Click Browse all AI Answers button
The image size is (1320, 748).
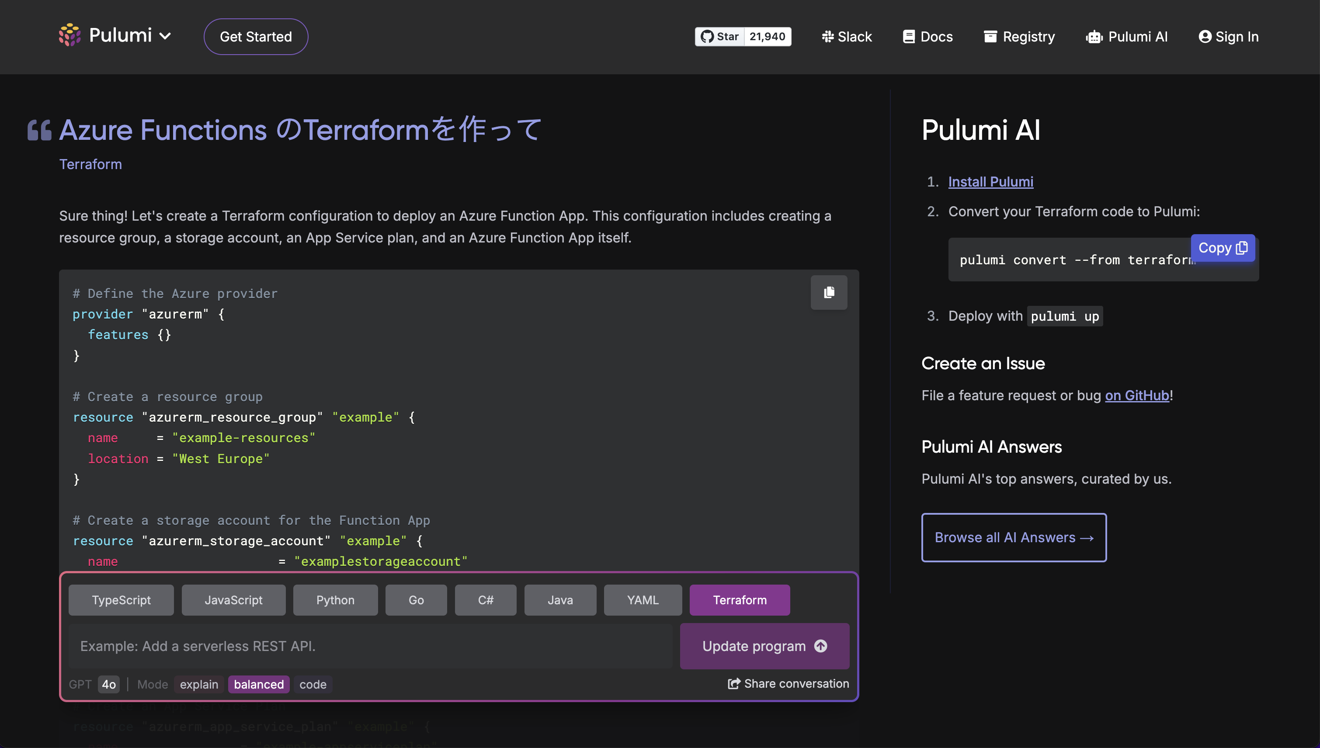click(x=1014, y=537)
